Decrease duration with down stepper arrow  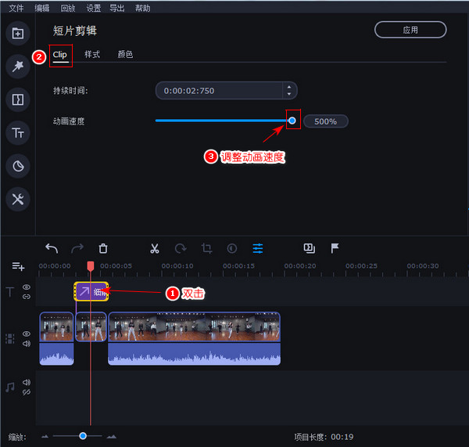coord(289,94)
